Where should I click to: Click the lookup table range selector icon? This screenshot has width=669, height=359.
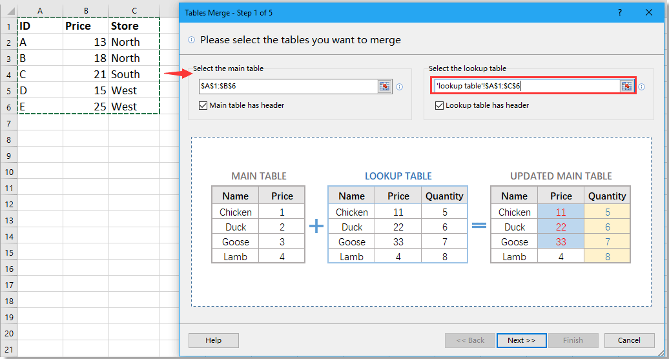pos(626,87)
